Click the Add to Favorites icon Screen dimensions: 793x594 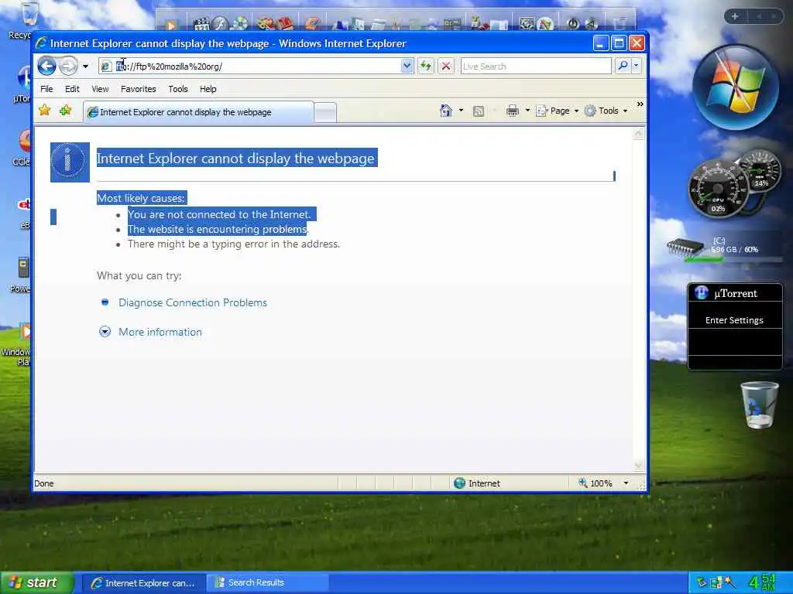click(x=65, y=110)
